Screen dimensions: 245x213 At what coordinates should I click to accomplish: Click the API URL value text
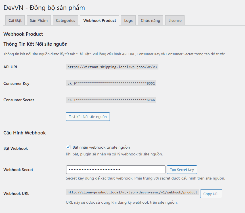(112, 67)
